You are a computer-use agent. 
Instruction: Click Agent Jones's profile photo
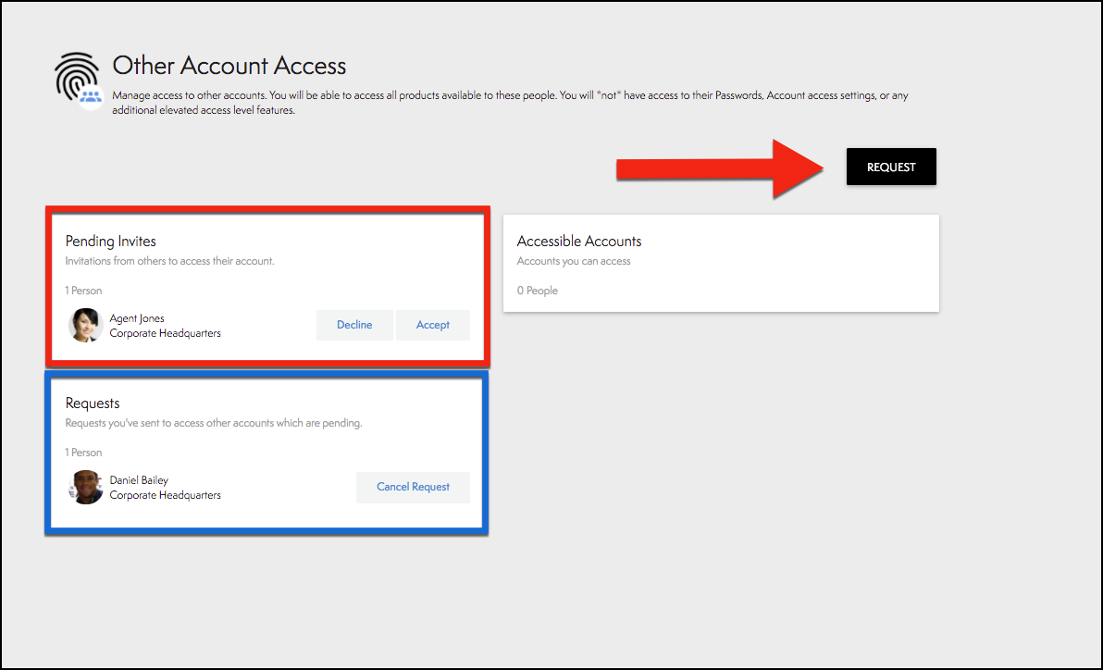tap(85, 325)
